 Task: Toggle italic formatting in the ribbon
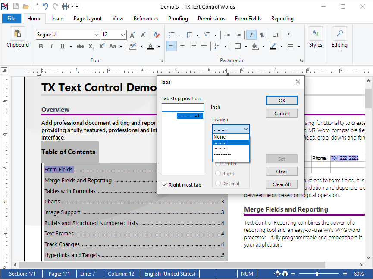point(52,46)
